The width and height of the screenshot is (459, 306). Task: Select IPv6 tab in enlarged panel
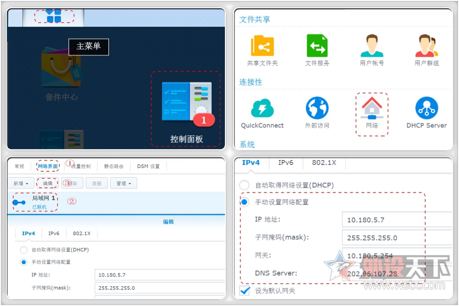[285, 163]
